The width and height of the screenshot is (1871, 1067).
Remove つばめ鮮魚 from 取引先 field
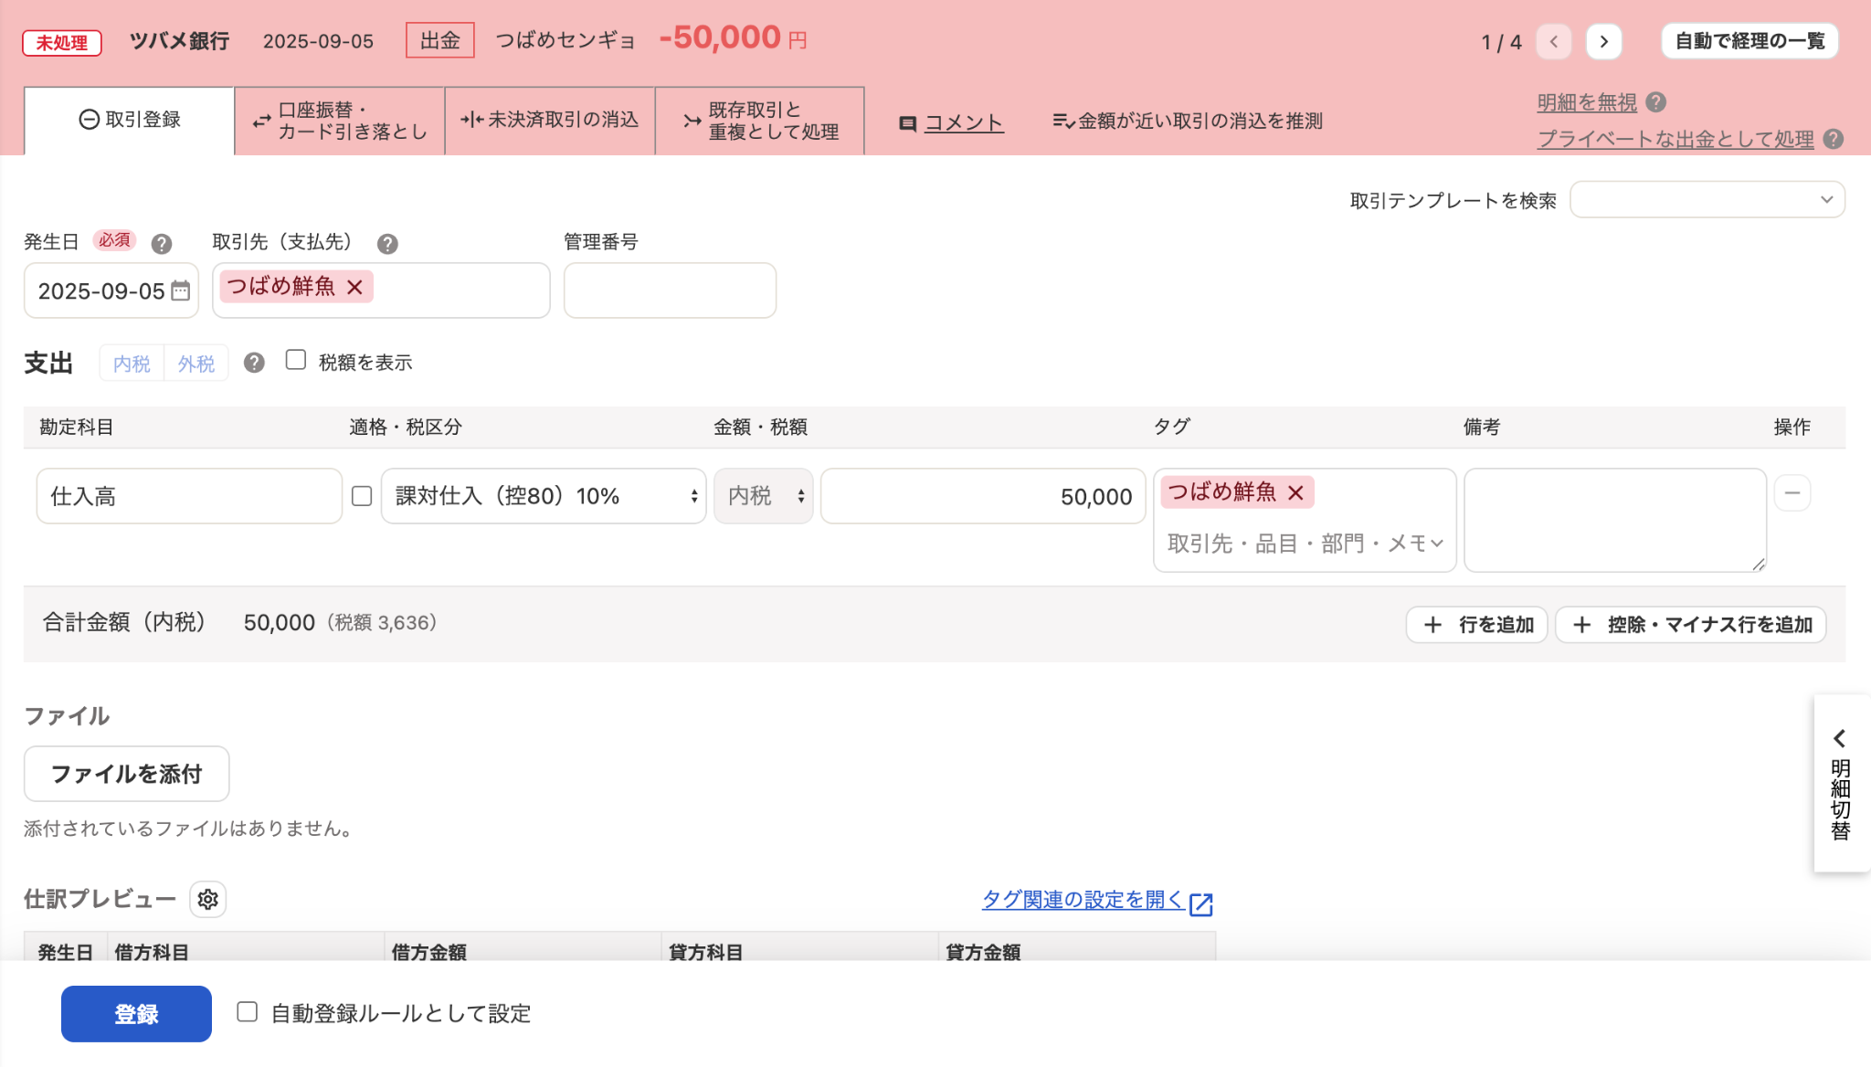click(355, 287)
